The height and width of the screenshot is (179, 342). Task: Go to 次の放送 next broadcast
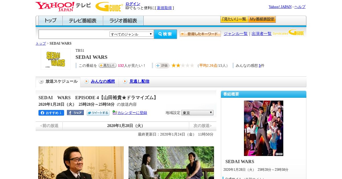[x=203, y=126]
